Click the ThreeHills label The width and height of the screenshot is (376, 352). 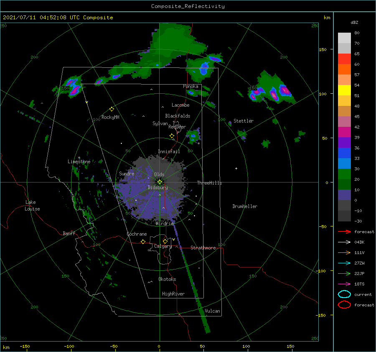[x=210, y=183]
